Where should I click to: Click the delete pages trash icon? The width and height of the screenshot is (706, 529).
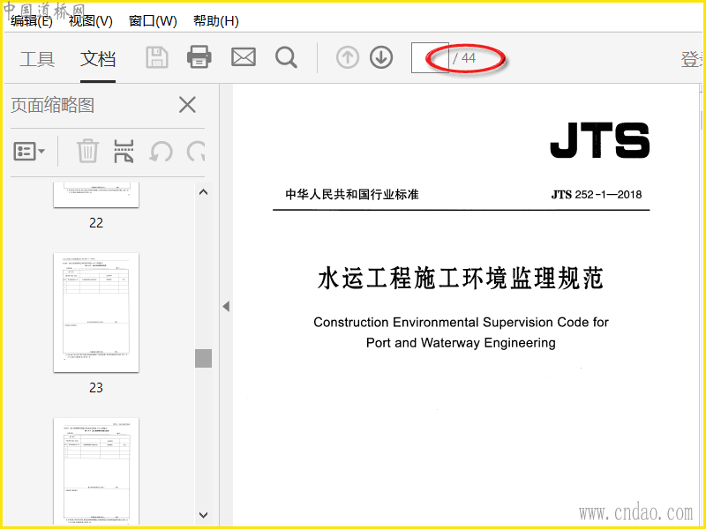click(87, 151)
